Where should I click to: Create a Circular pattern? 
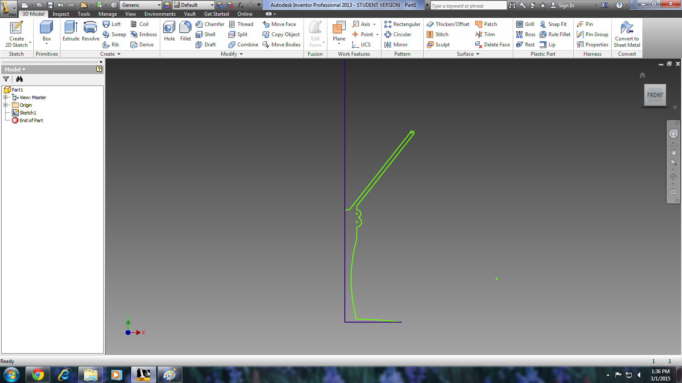pyautogui.click(x=397, y=34)
